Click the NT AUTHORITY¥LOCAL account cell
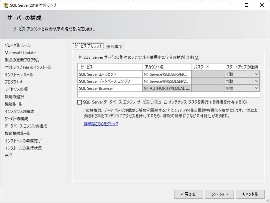The image size is (270, 203). 167,88
